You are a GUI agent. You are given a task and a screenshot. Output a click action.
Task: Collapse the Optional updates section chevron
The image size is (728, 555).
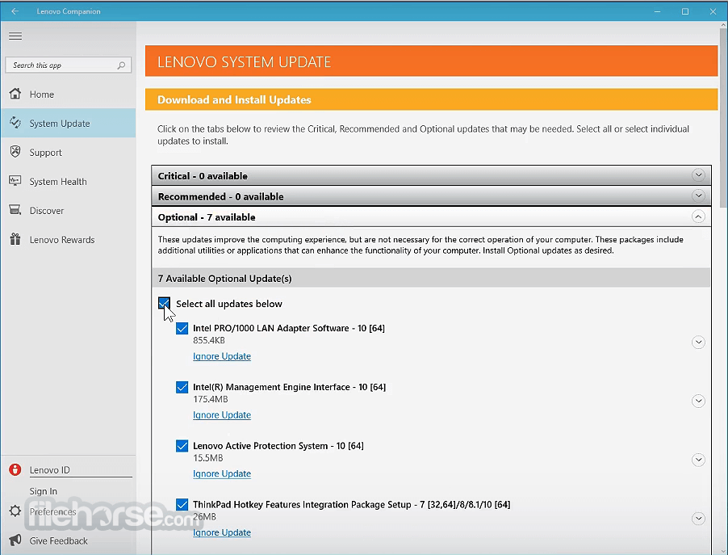(x=698, y=217)
